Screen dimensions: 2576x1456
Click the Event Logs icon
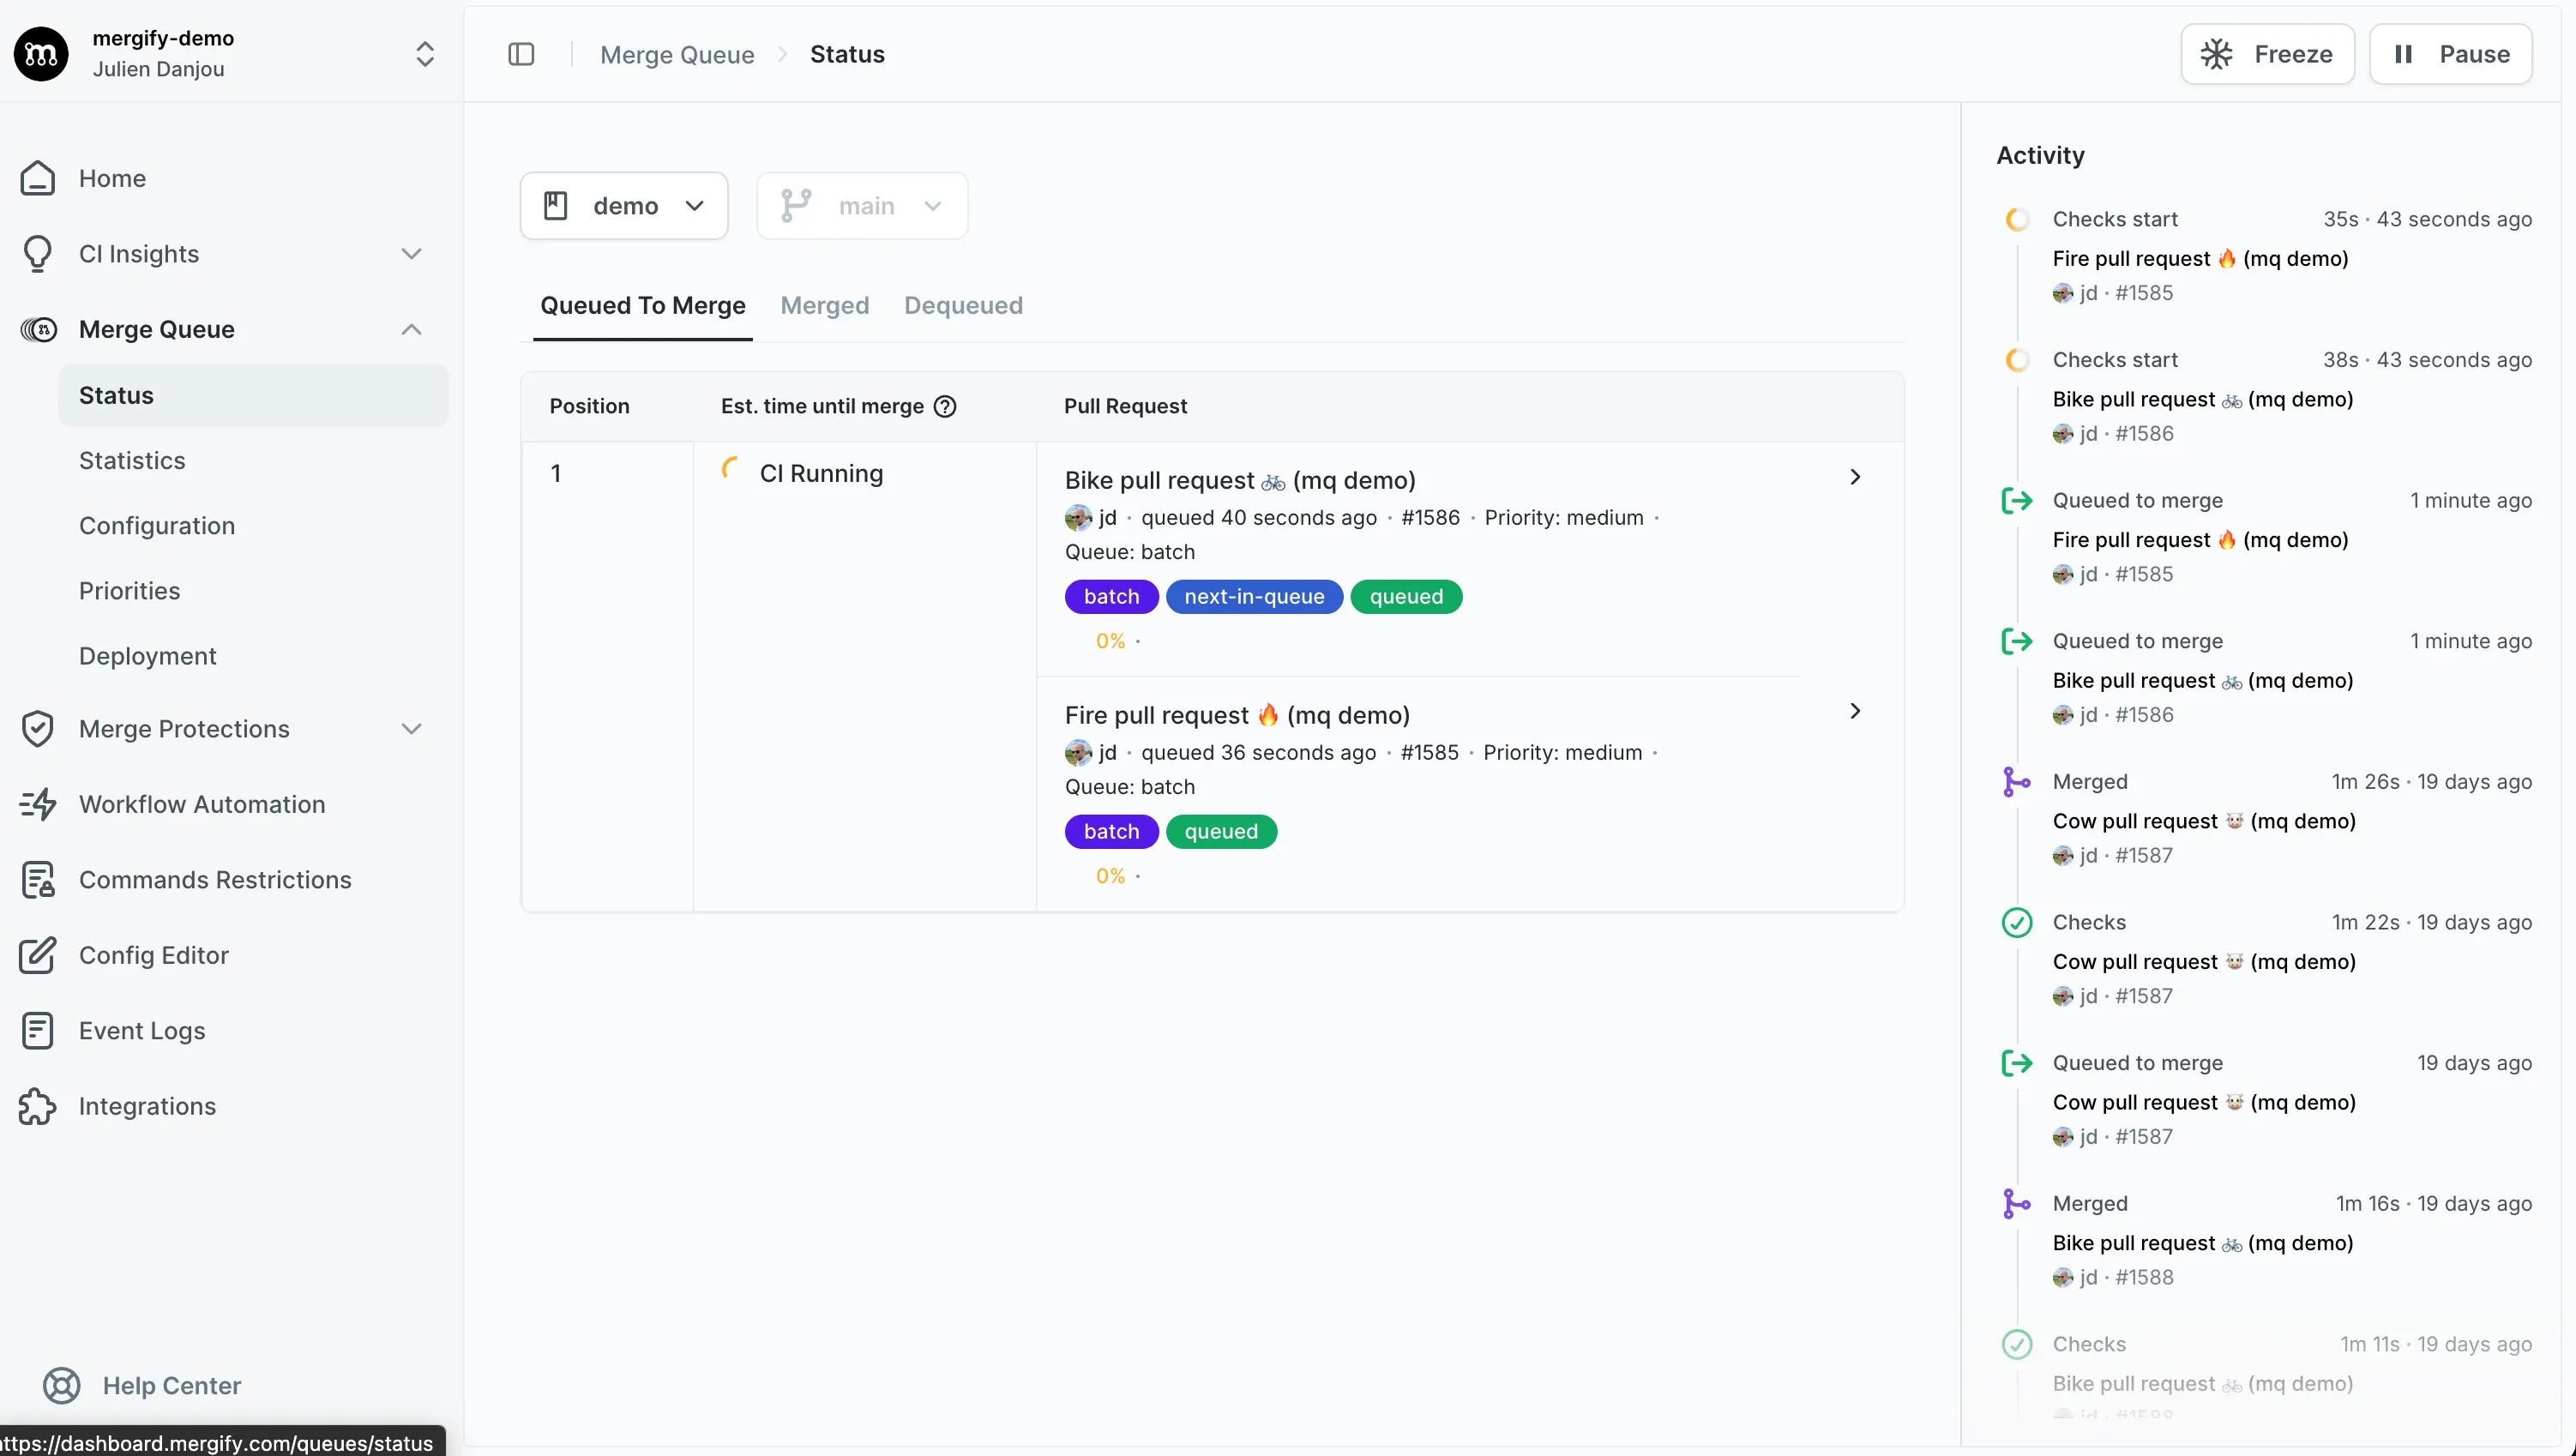coord(38,1030)
